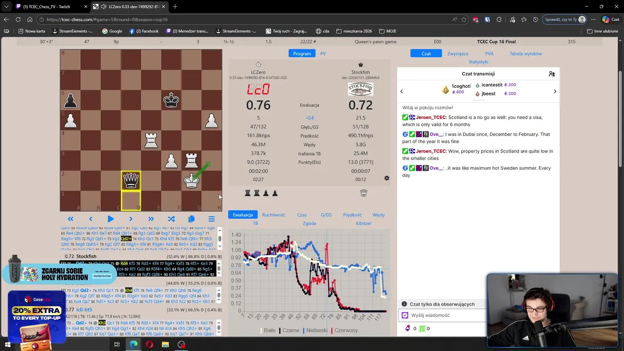Select the Ewaluacja chart tab
This screenshot has height=351, width=624.
243,214
